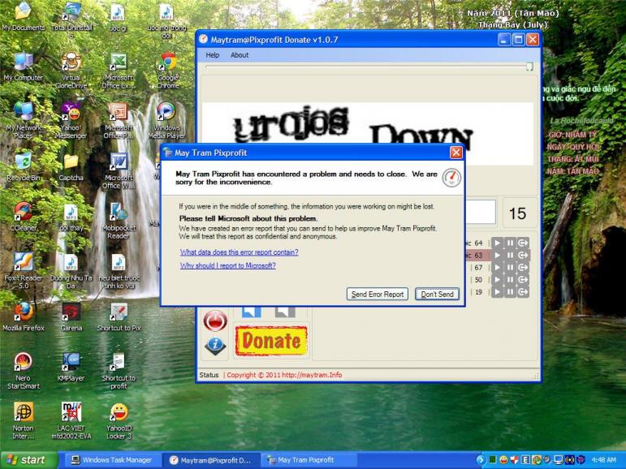Play the row numbered 50
This screenshot has width=626, height=469.
(x=497, y=280)
